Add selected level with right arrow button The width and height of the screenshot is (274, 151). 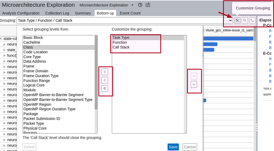105,72
